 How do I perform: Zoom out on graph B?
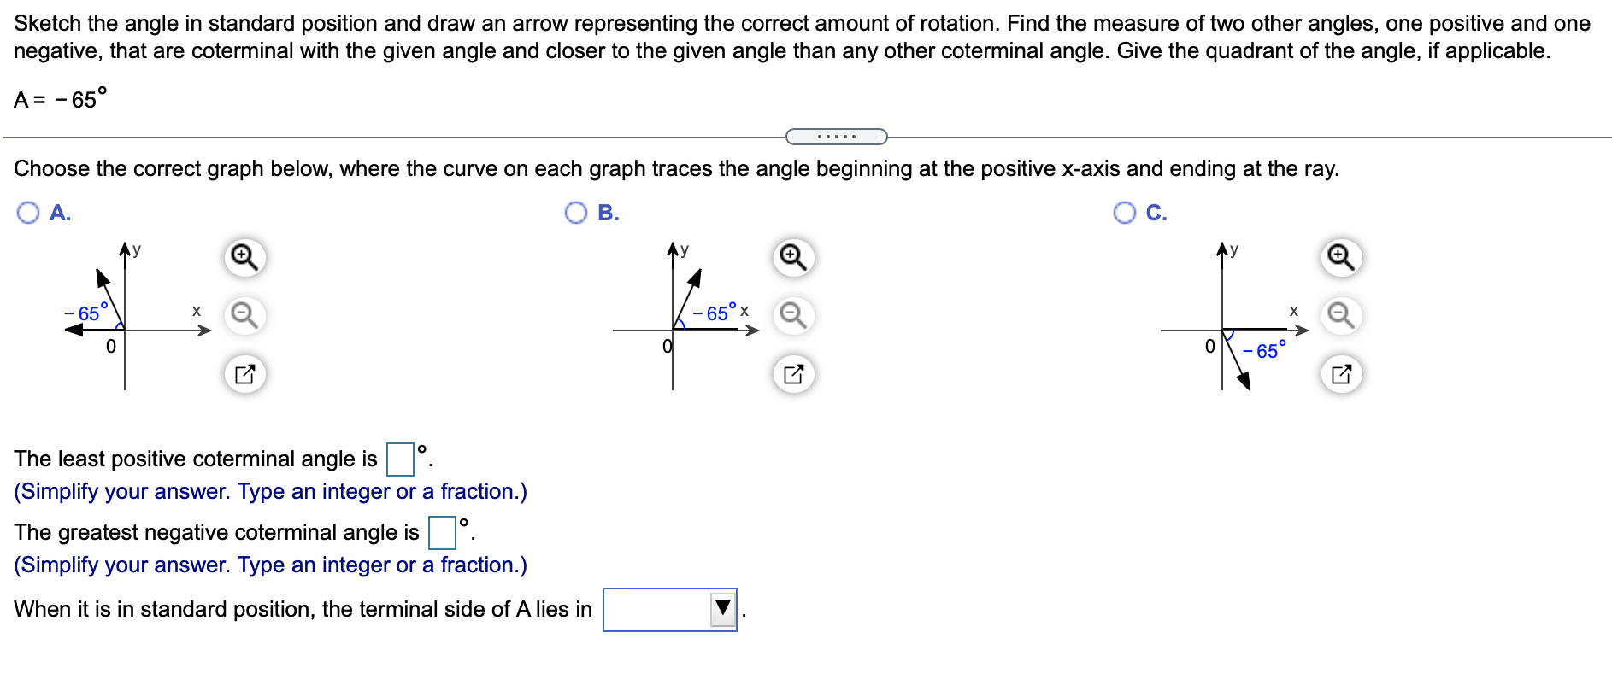[792, 314]
